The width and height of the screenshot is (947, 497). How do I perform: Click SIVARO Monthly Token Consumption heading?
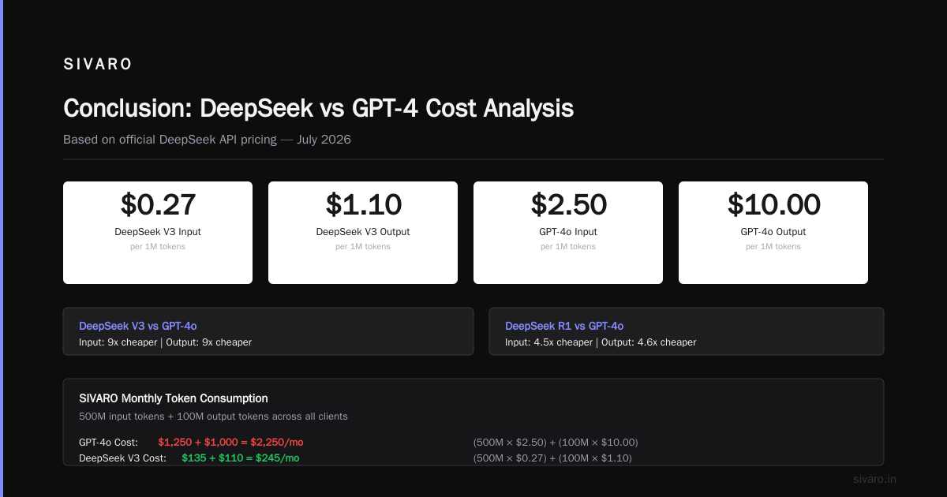coord(174,398)
